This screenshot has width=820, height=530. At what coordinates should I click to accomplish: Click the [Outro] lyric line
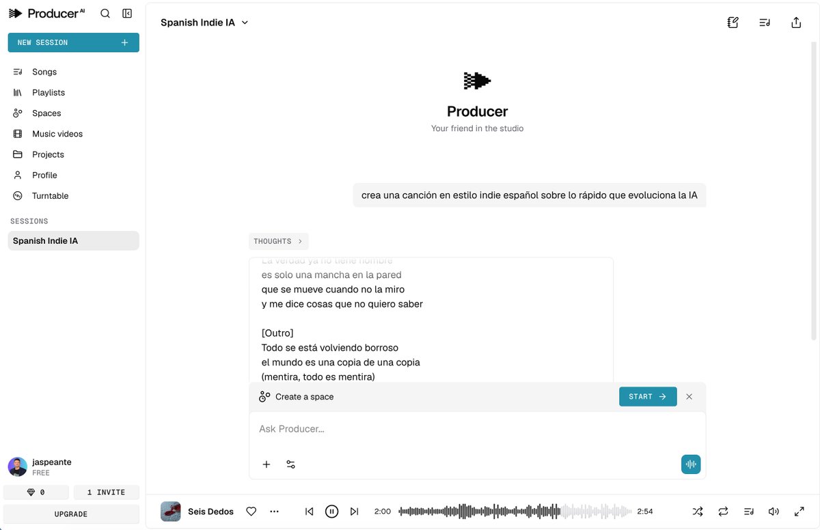[x=277, y=333]
